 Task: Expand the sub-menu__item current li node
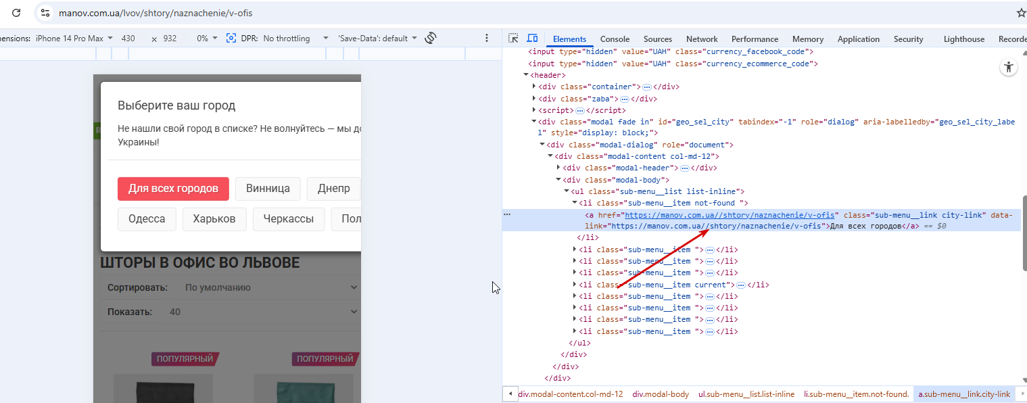coord(575,285)
